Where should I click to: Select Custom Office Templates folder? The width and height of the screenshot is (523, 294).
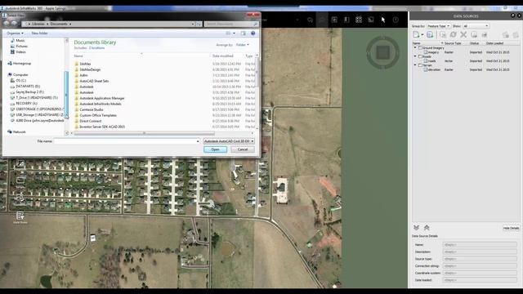96,115
